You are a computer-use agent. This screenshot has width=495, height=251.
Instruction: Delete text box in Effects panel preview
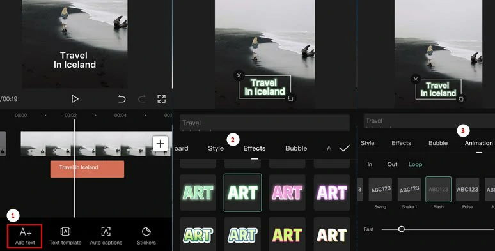(x=239, y=75)
